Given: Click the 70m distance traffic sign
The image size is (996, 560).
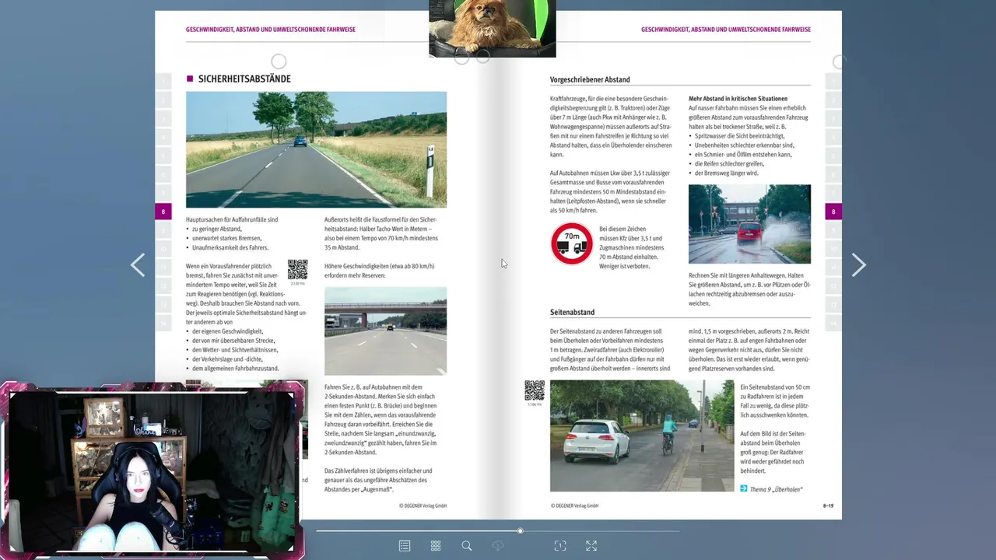Looking at the screenshot, I should click(x=572, y=243).
